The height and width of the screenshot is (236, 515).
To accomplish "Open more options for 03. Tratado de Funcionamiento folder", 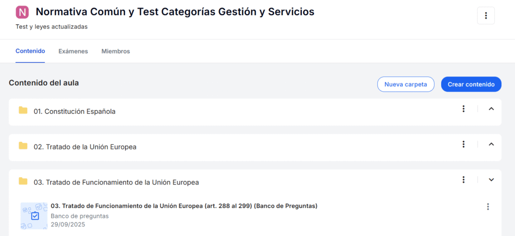I will [x=463, y=180].
